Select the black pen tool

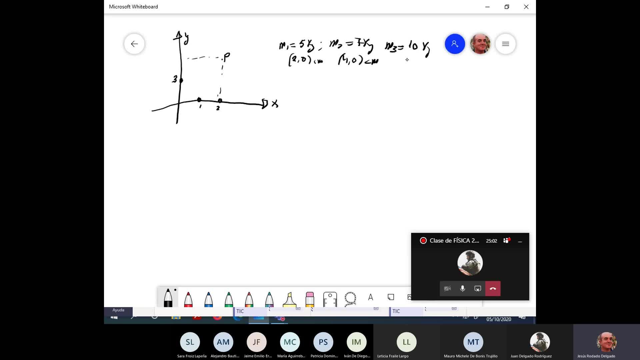(168, 298)
